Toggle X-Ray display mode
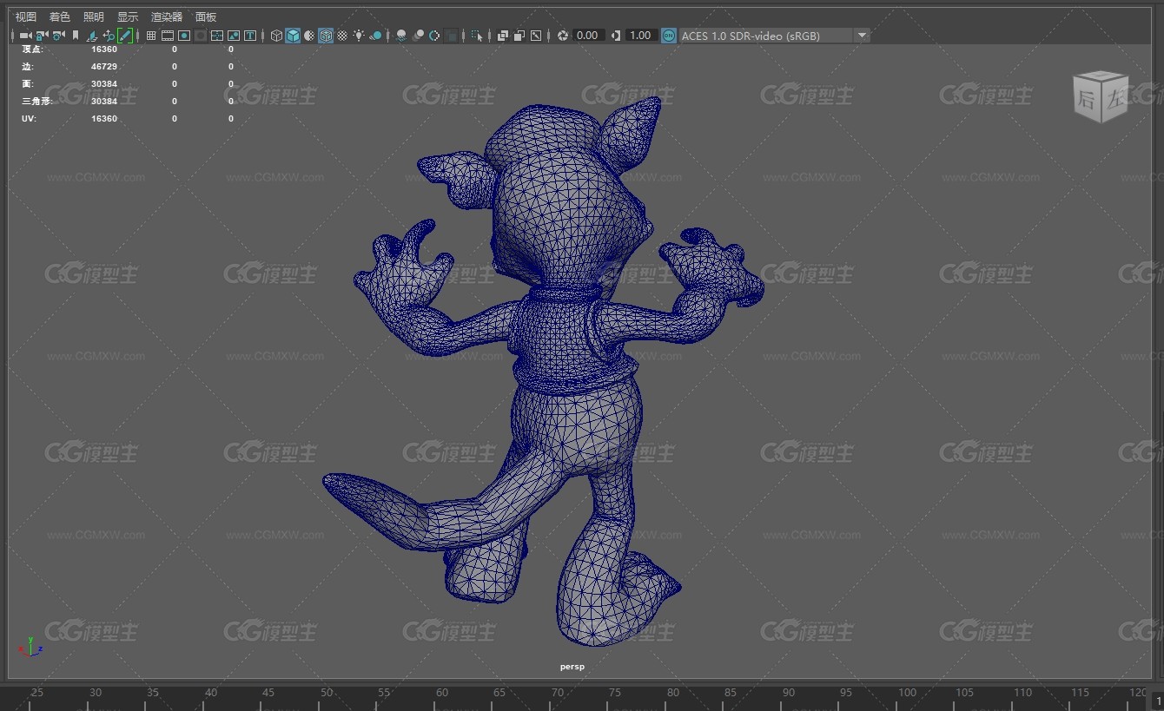Viewport: 1164px width, 711px height. [503, 36]
